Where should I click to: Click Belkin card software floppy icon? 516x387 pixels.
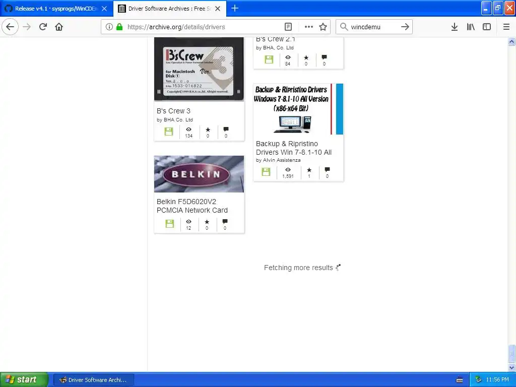click(170, 224)
